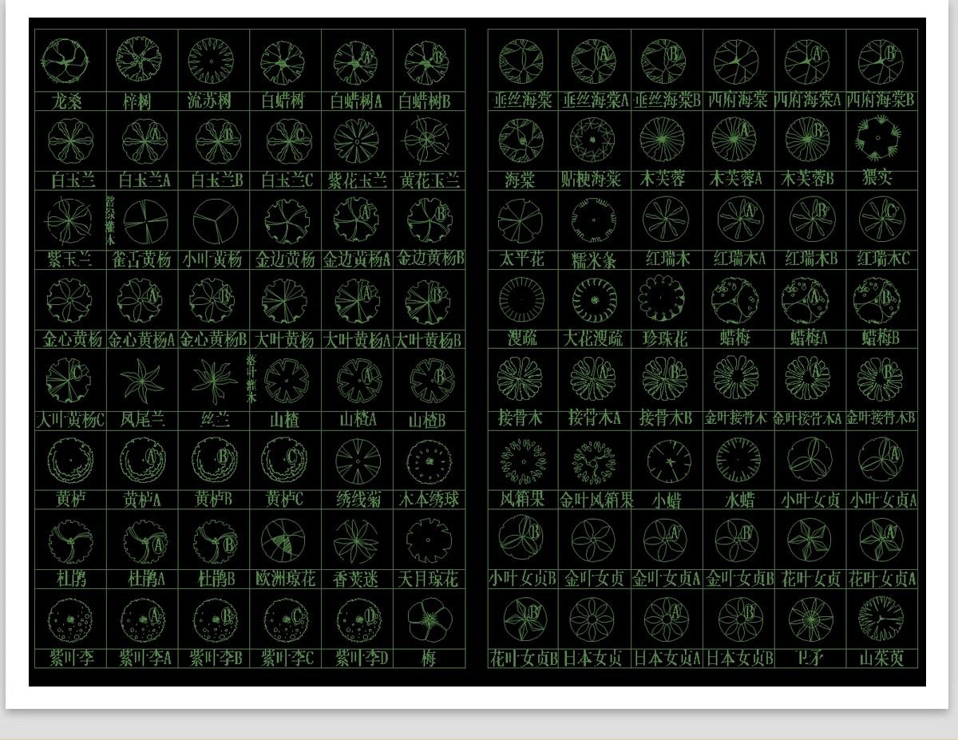Click the 太平花 text label
Viewport: 958px width, 740px height.
pyautogui.click(x=521, y=259)
